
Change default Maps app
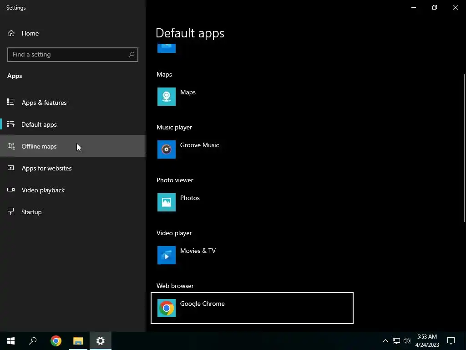point(252,97)
